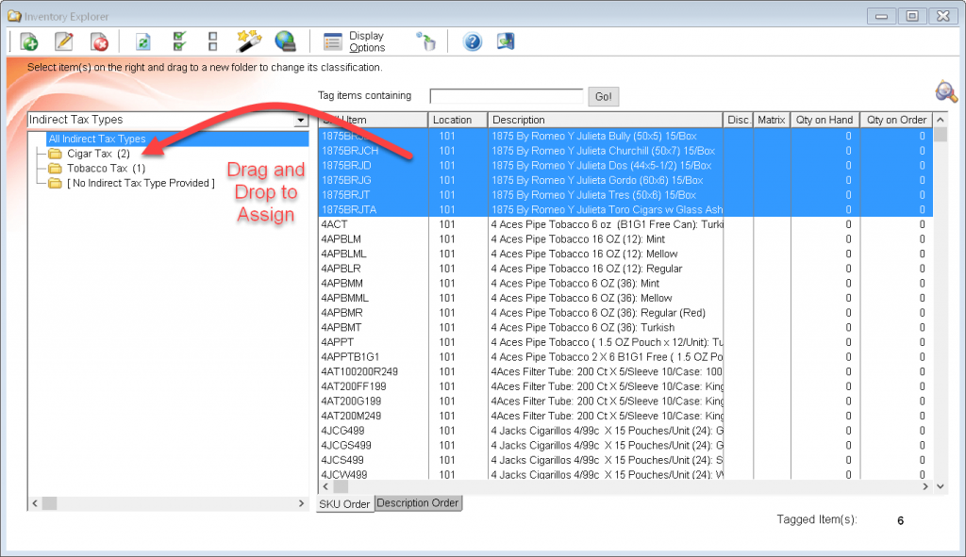The height and width of the screenshot is (557, 966).
Task: Click the Untag All items icon
Action: click(x=211, y=41)
